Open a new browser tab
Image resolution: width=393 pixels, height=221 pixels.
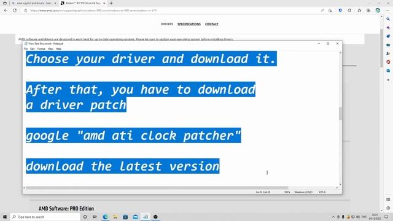111,3
